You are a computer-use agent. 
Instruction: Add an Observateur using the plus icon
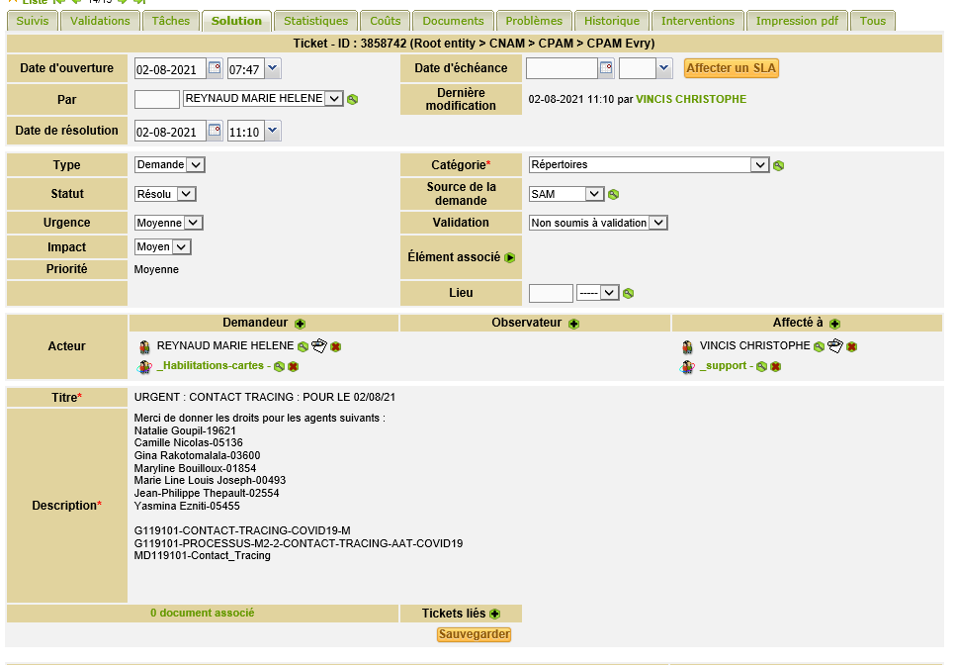[573, 324]
